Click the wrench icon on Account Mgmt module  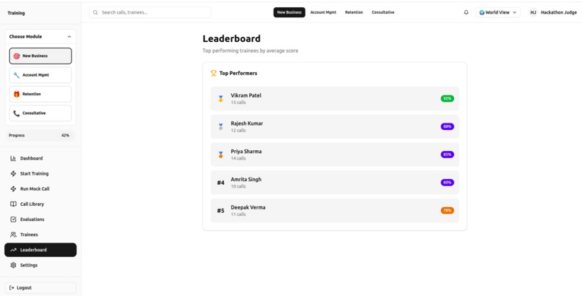click(17, 75)
